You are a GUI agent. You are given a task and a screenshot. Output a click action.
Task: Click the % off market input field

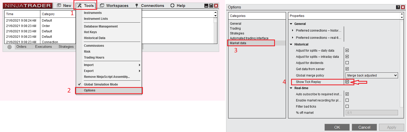pos(372,113)
